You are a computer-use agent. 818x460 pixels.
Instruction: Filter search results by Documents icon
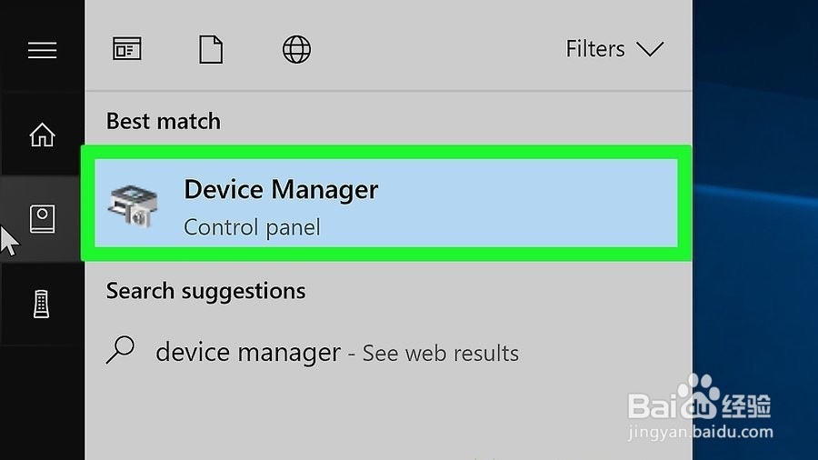click(x=211, y=49)
